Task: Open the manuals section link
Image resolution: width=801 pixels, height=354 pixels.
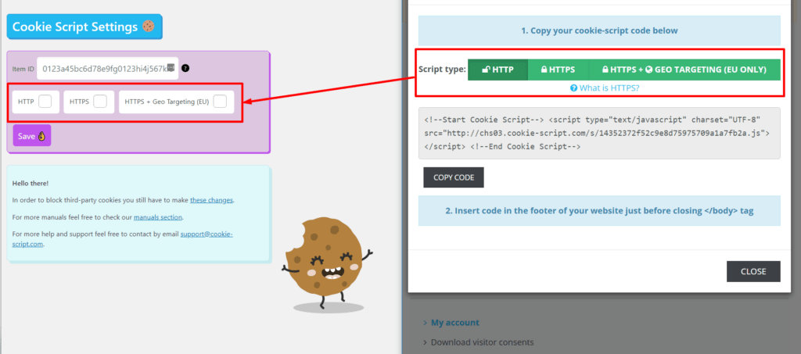Action: [x=160, y=216]
